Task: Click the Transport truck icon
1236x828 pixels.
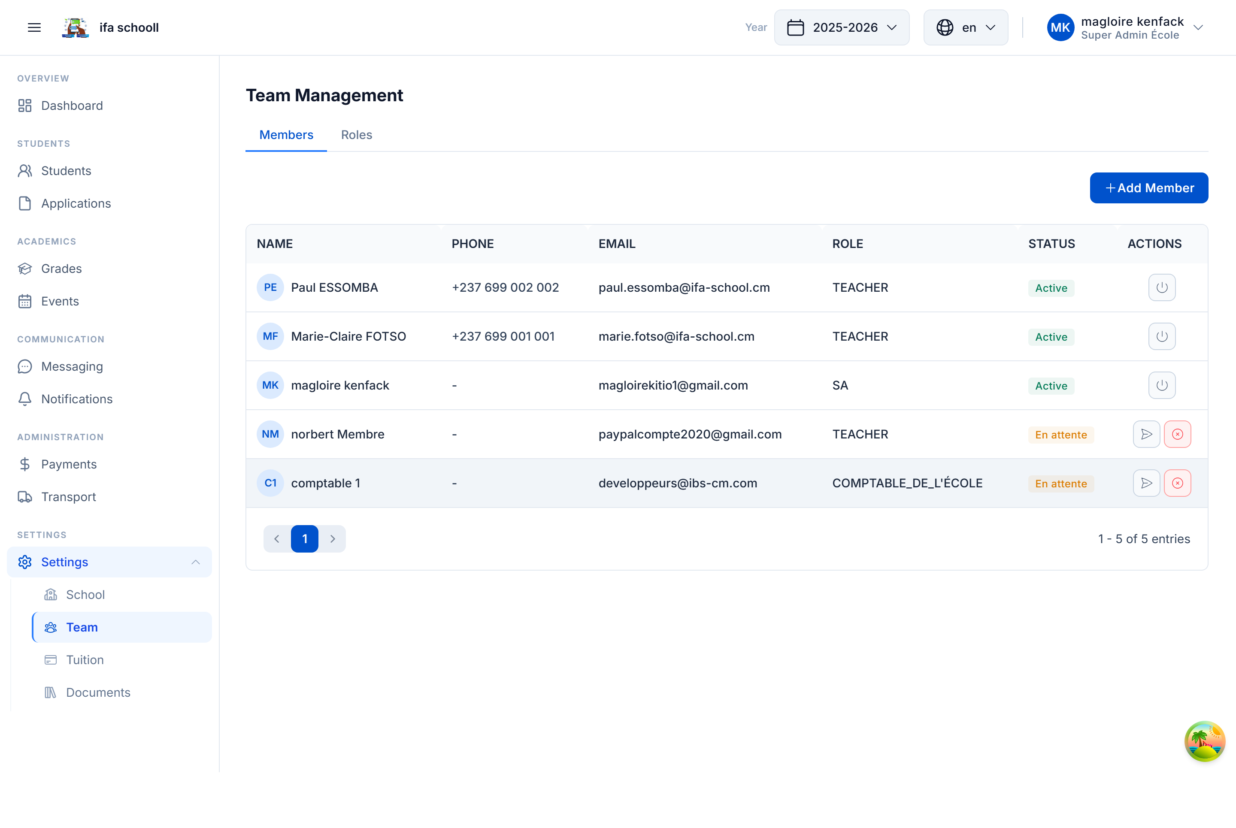Action: pos(25,496)
